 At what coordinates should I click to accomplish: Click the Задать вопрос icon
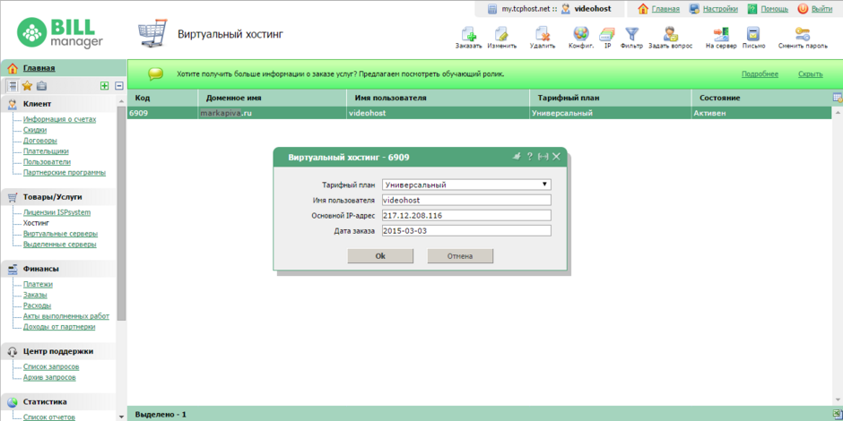pos(670,34)
